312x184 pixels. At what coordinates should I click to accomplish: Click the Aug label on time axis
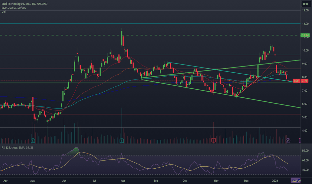tap(123, 181)
